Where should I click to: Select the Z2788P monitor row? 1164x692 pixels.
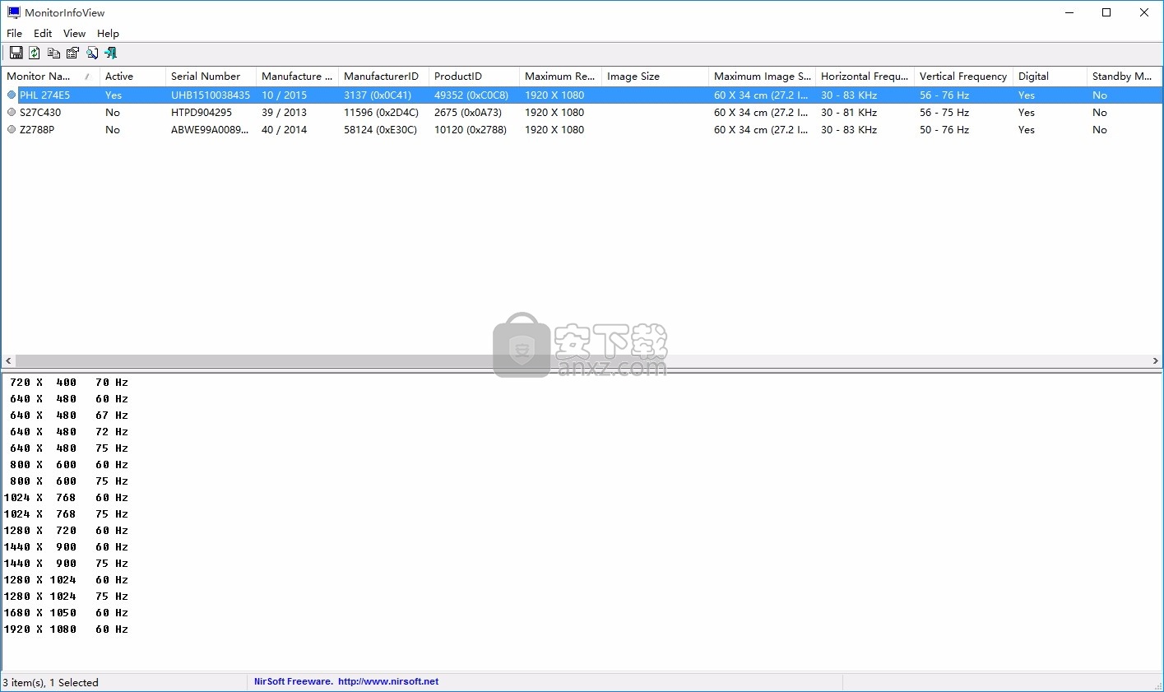[x=582, y=129]
